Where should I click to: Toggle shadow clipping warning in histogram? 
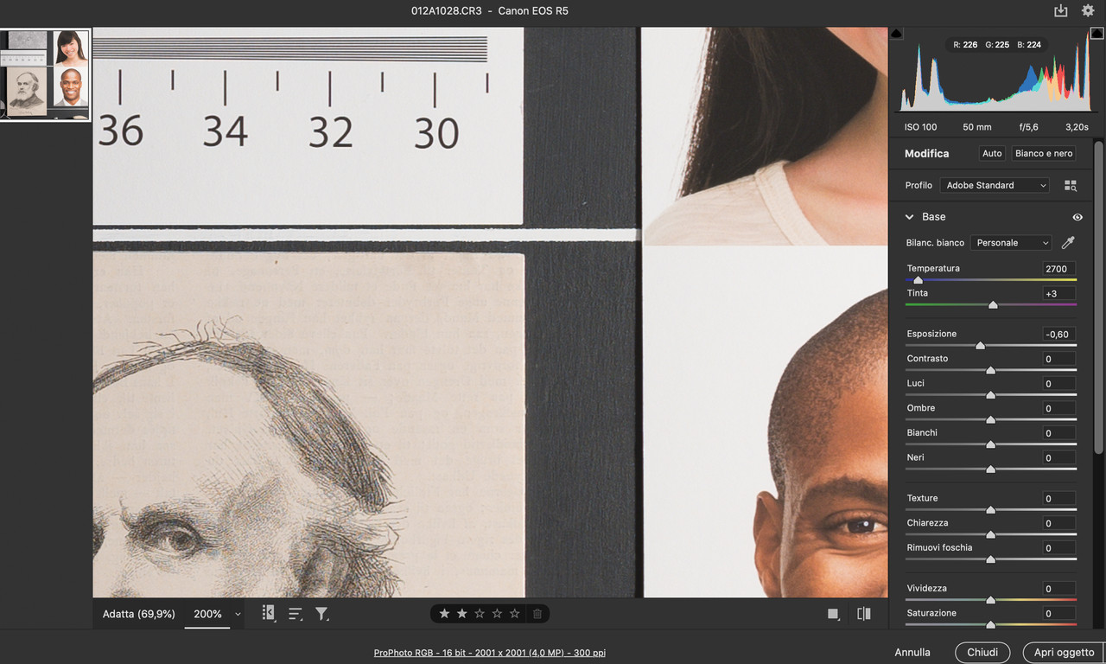(x=896, y=34)
